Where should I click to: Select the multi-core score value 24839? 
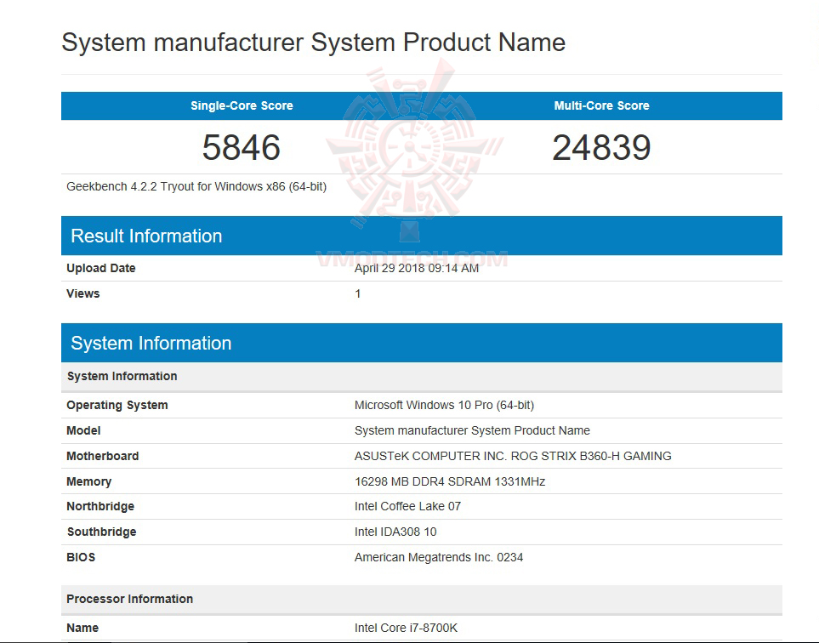pos(602,147)
